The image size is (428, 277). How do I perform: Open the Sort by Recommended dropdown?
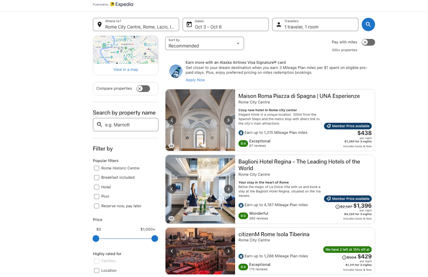[x=204, y=43]
